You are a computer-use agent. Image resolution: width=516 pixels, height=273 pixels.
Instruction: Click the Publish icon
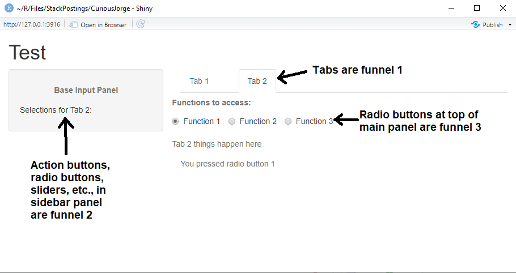476,25
